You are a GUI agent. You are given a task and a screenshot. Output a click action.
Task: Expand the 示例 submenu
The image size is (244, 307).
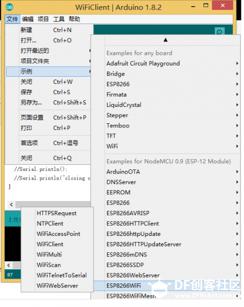tap(49, 72)
